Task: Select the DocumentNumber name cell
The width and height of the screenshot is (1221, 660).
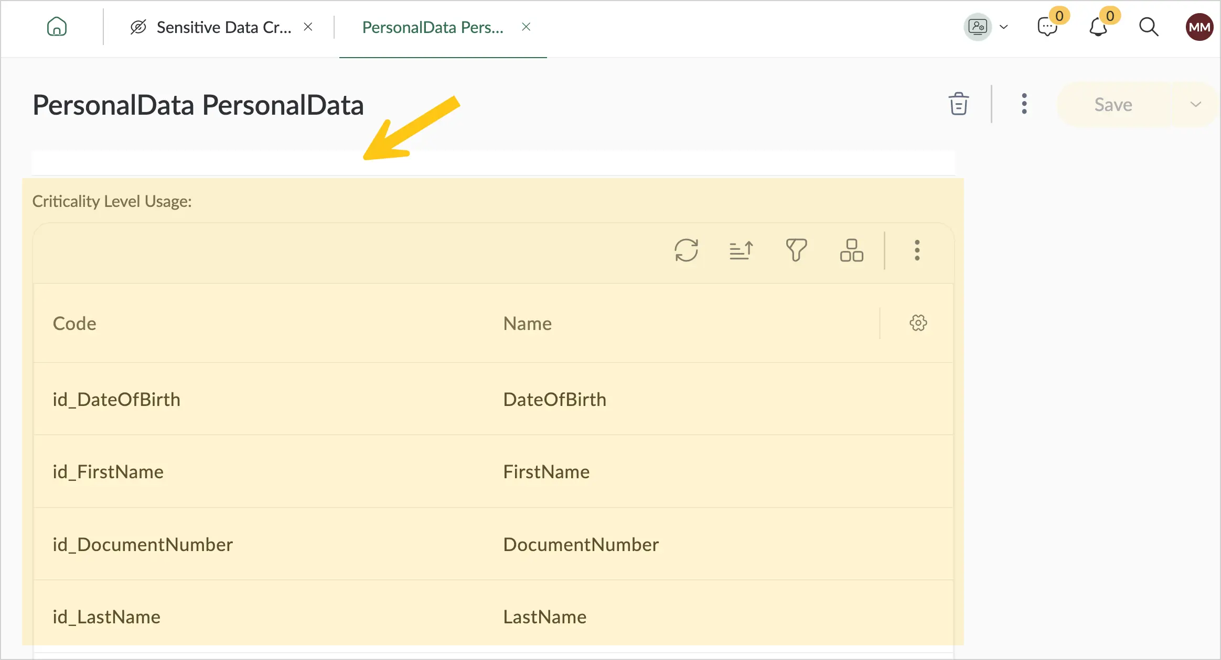Action: pyautogui.click(x=581, y=544)
